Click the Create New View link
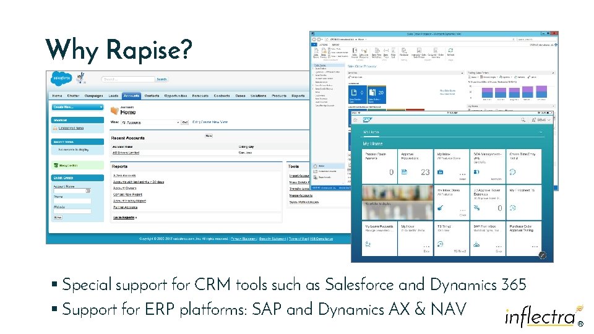 click(x=214, y=122)
